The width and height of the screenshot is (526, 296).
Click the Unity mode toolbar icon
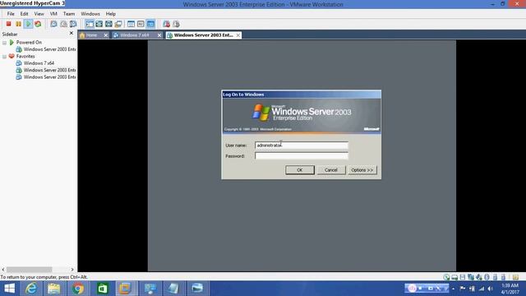118,24
